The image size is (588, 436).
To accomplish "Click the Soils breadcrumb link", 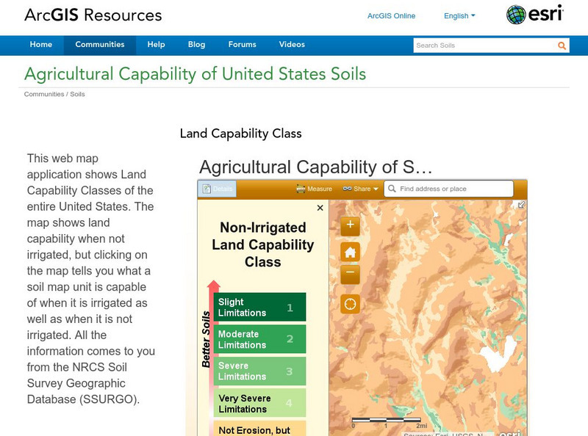I will (x=77, y=94).
